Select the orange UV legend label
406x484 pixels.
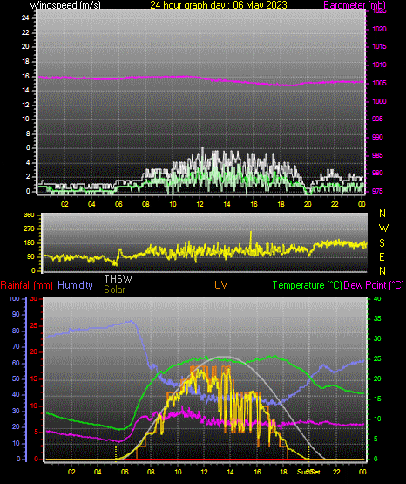[221, 285]
